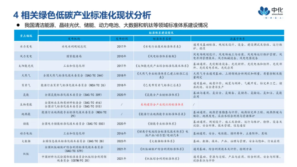Screen dimensions: 297x167
Task: Select the 重点领域 column header cell
Action: click(26, 36)
